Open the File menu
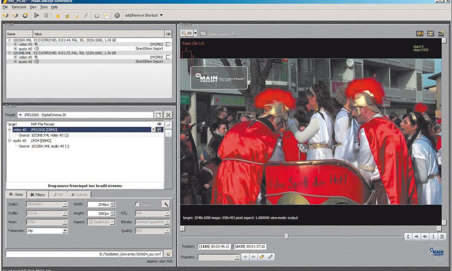 tap(5, 7)
